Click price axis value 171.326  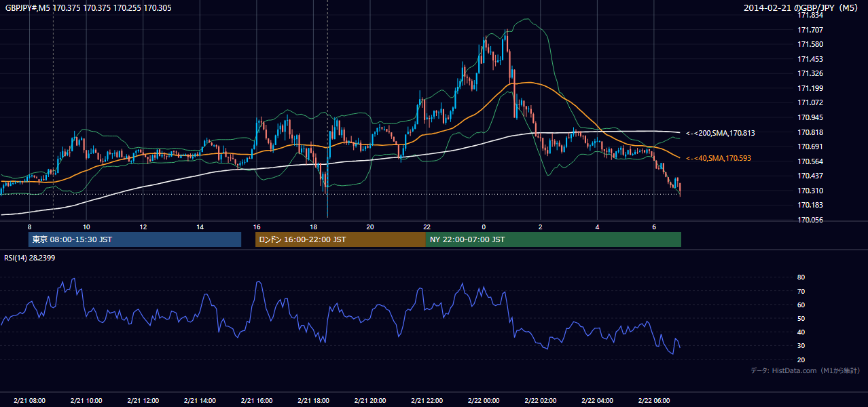[810, 73]
